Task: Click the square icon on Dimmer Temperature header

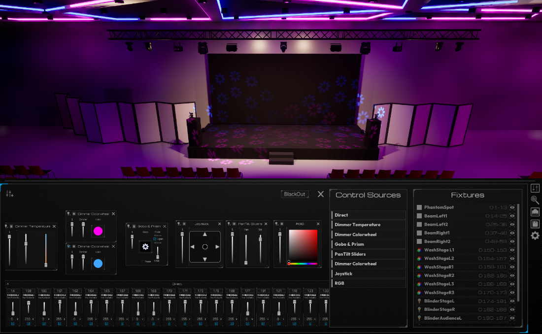Action: [x=11, y=226]
